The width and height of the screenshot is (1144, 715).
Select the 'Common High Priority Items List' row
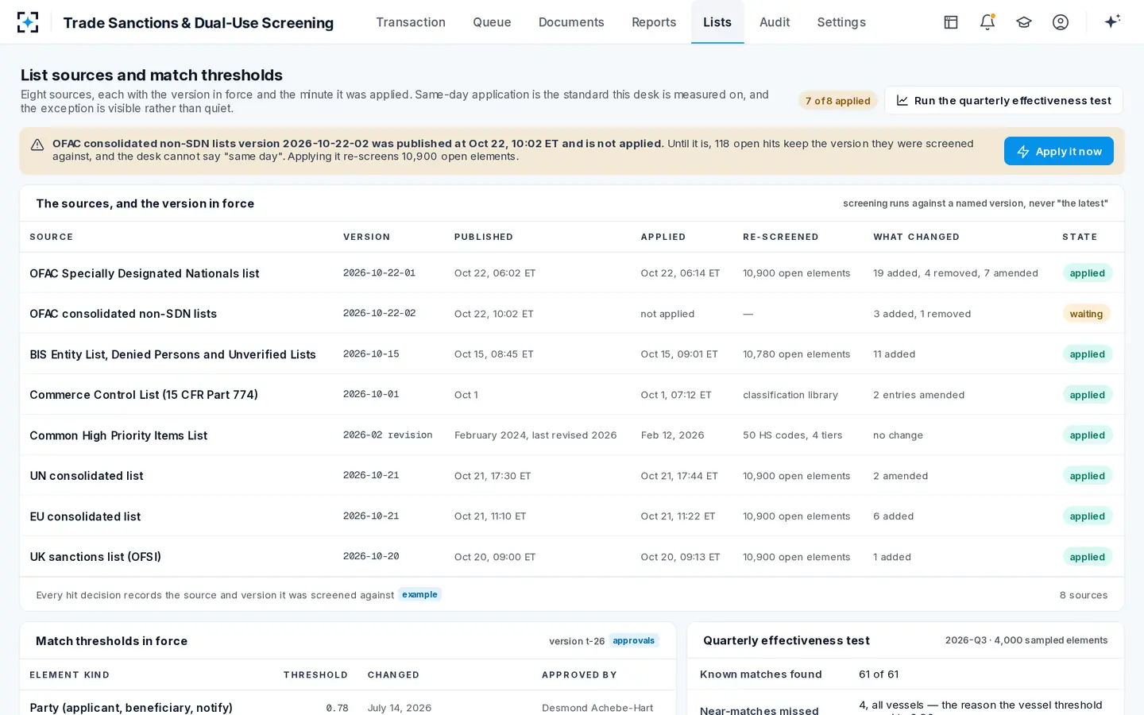(x=572, y=435)
